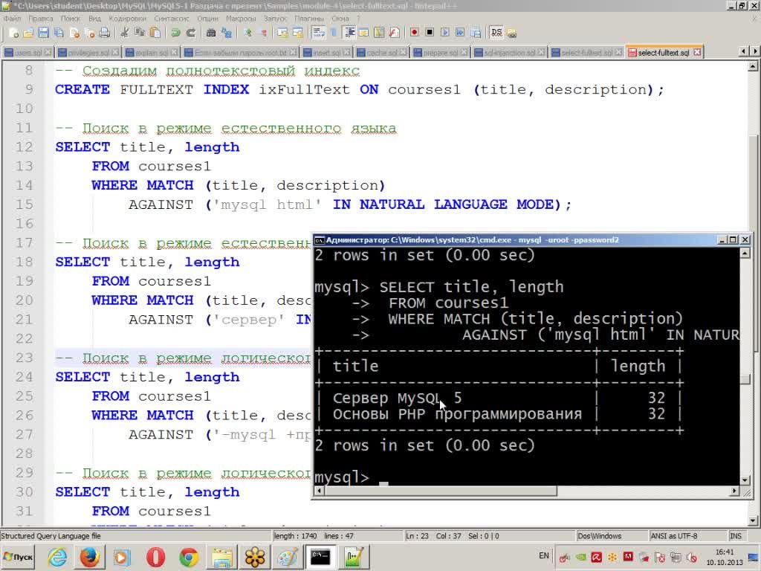Switch input language via EN indicator

click(543, 556)
